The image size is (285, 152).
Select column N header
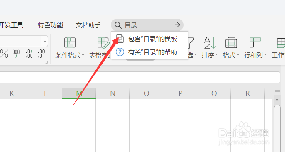click(x=112, y=93)
